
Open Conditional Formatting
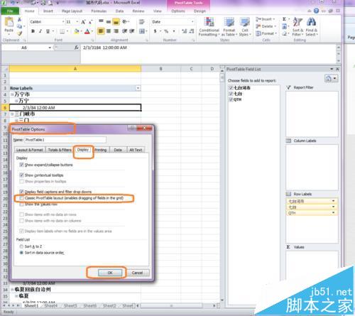[209, 27]
